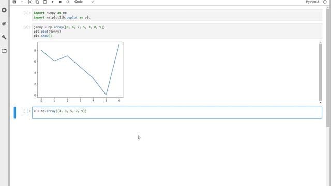Screen dimensions: 331x186
Task: Click the [2]: execution prompt
Action: click(x=26, y=27)
